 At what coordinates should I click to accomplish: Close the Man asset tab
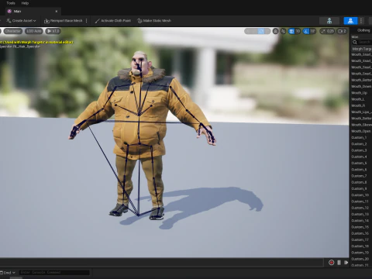[x=57, y=12]
